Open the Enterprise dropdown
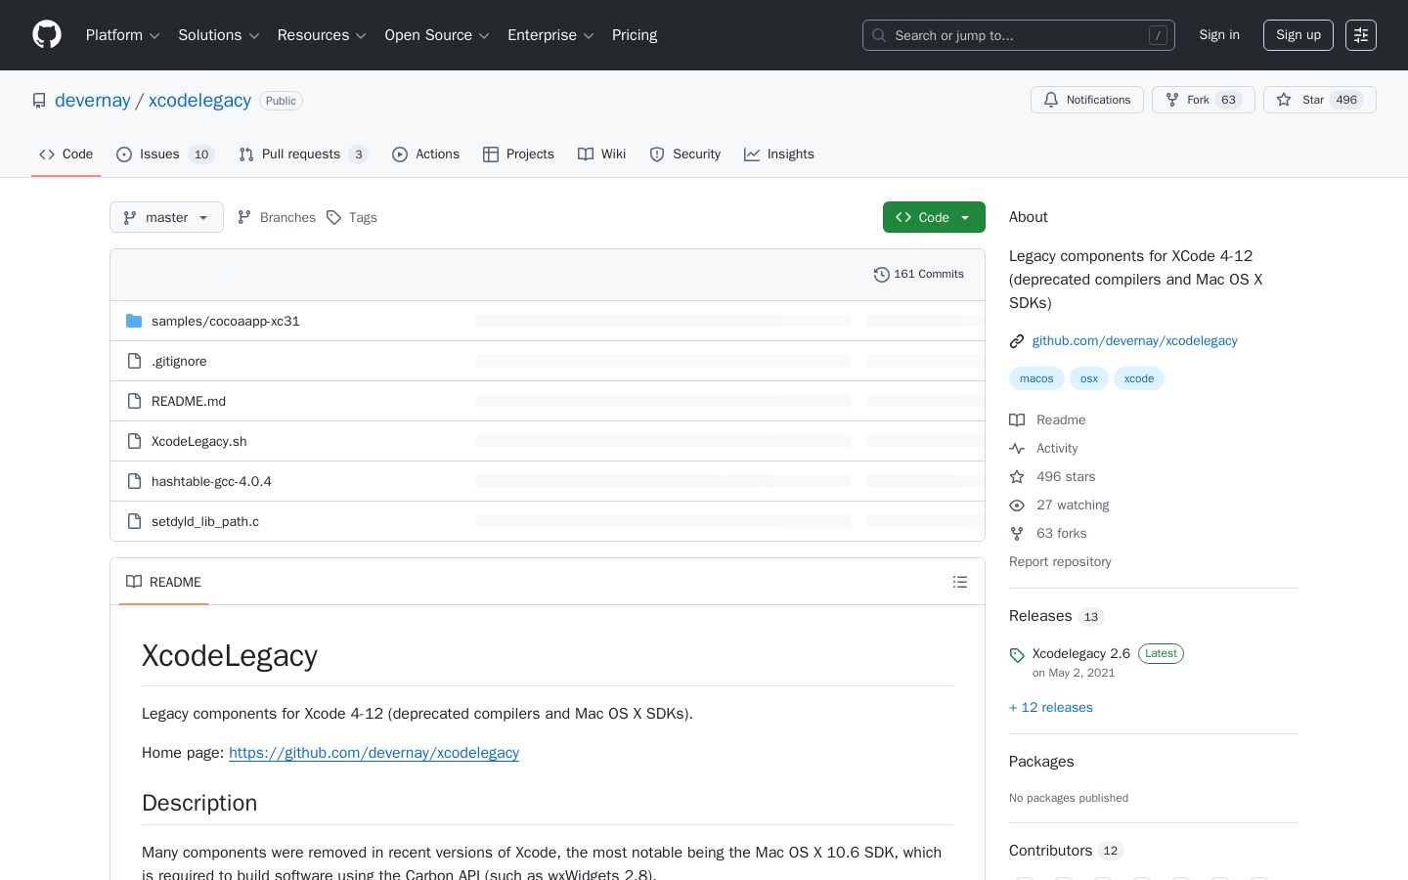Image resolution: width=1408 pixels, height=880 pixels. [x=550, y=35]
